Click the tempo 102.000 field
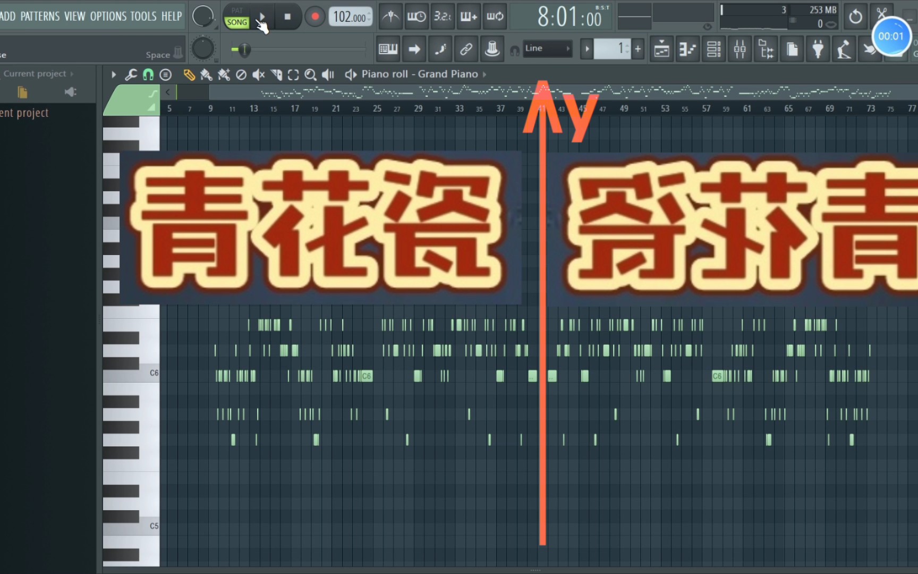 pos(350,17)
